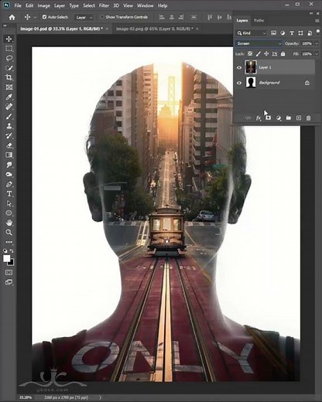
Task: Switch to the Paths panel tab
Action: 259,20
